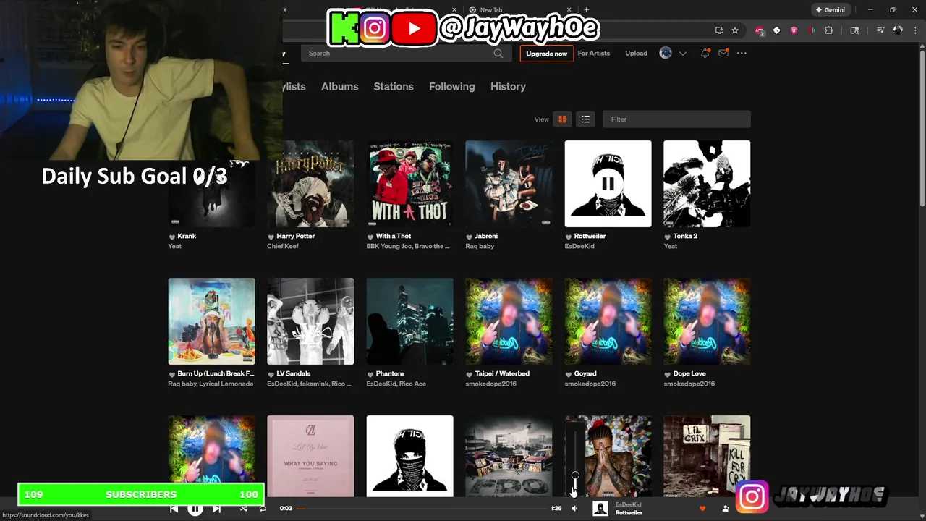Viewport: 926px width, 521px height.
Task: Open a new browser tab with plus
Action: tap(586, 10)
